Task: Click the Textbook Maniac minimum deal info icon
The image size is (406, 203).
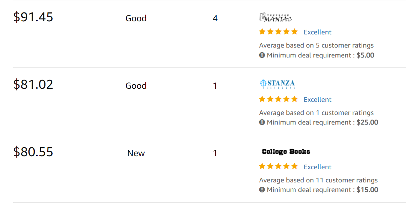Action: 262,55
